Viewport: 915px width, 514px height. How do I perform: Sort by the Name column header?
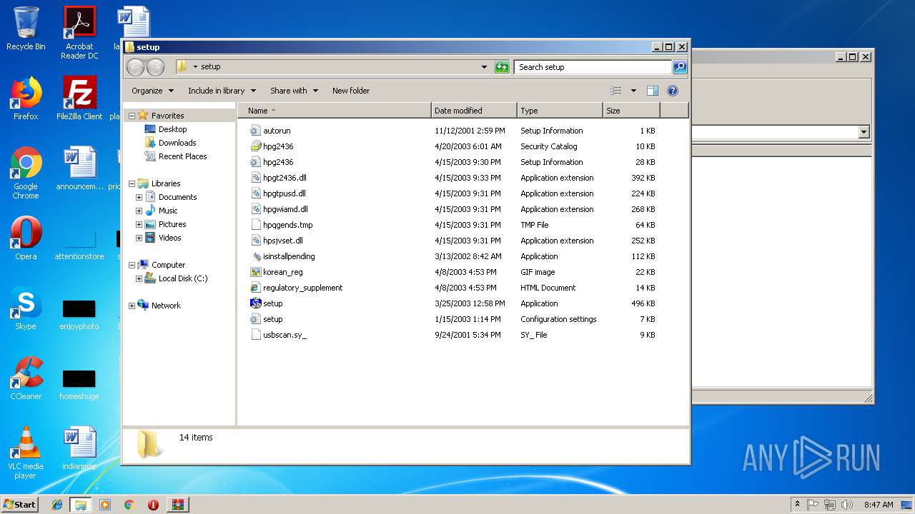point(335,111)
